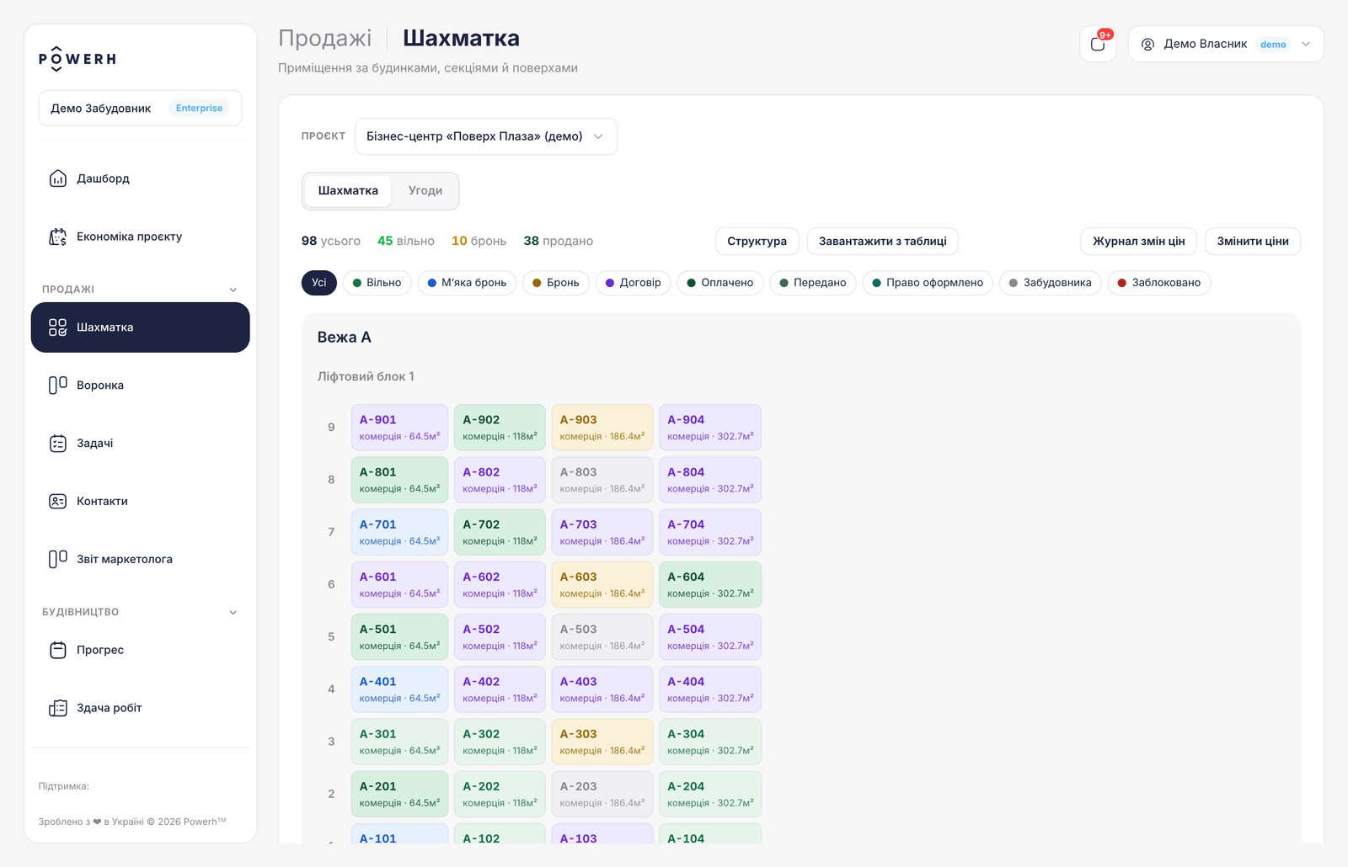Enable the Оплачено filter chip

point(720,283)
